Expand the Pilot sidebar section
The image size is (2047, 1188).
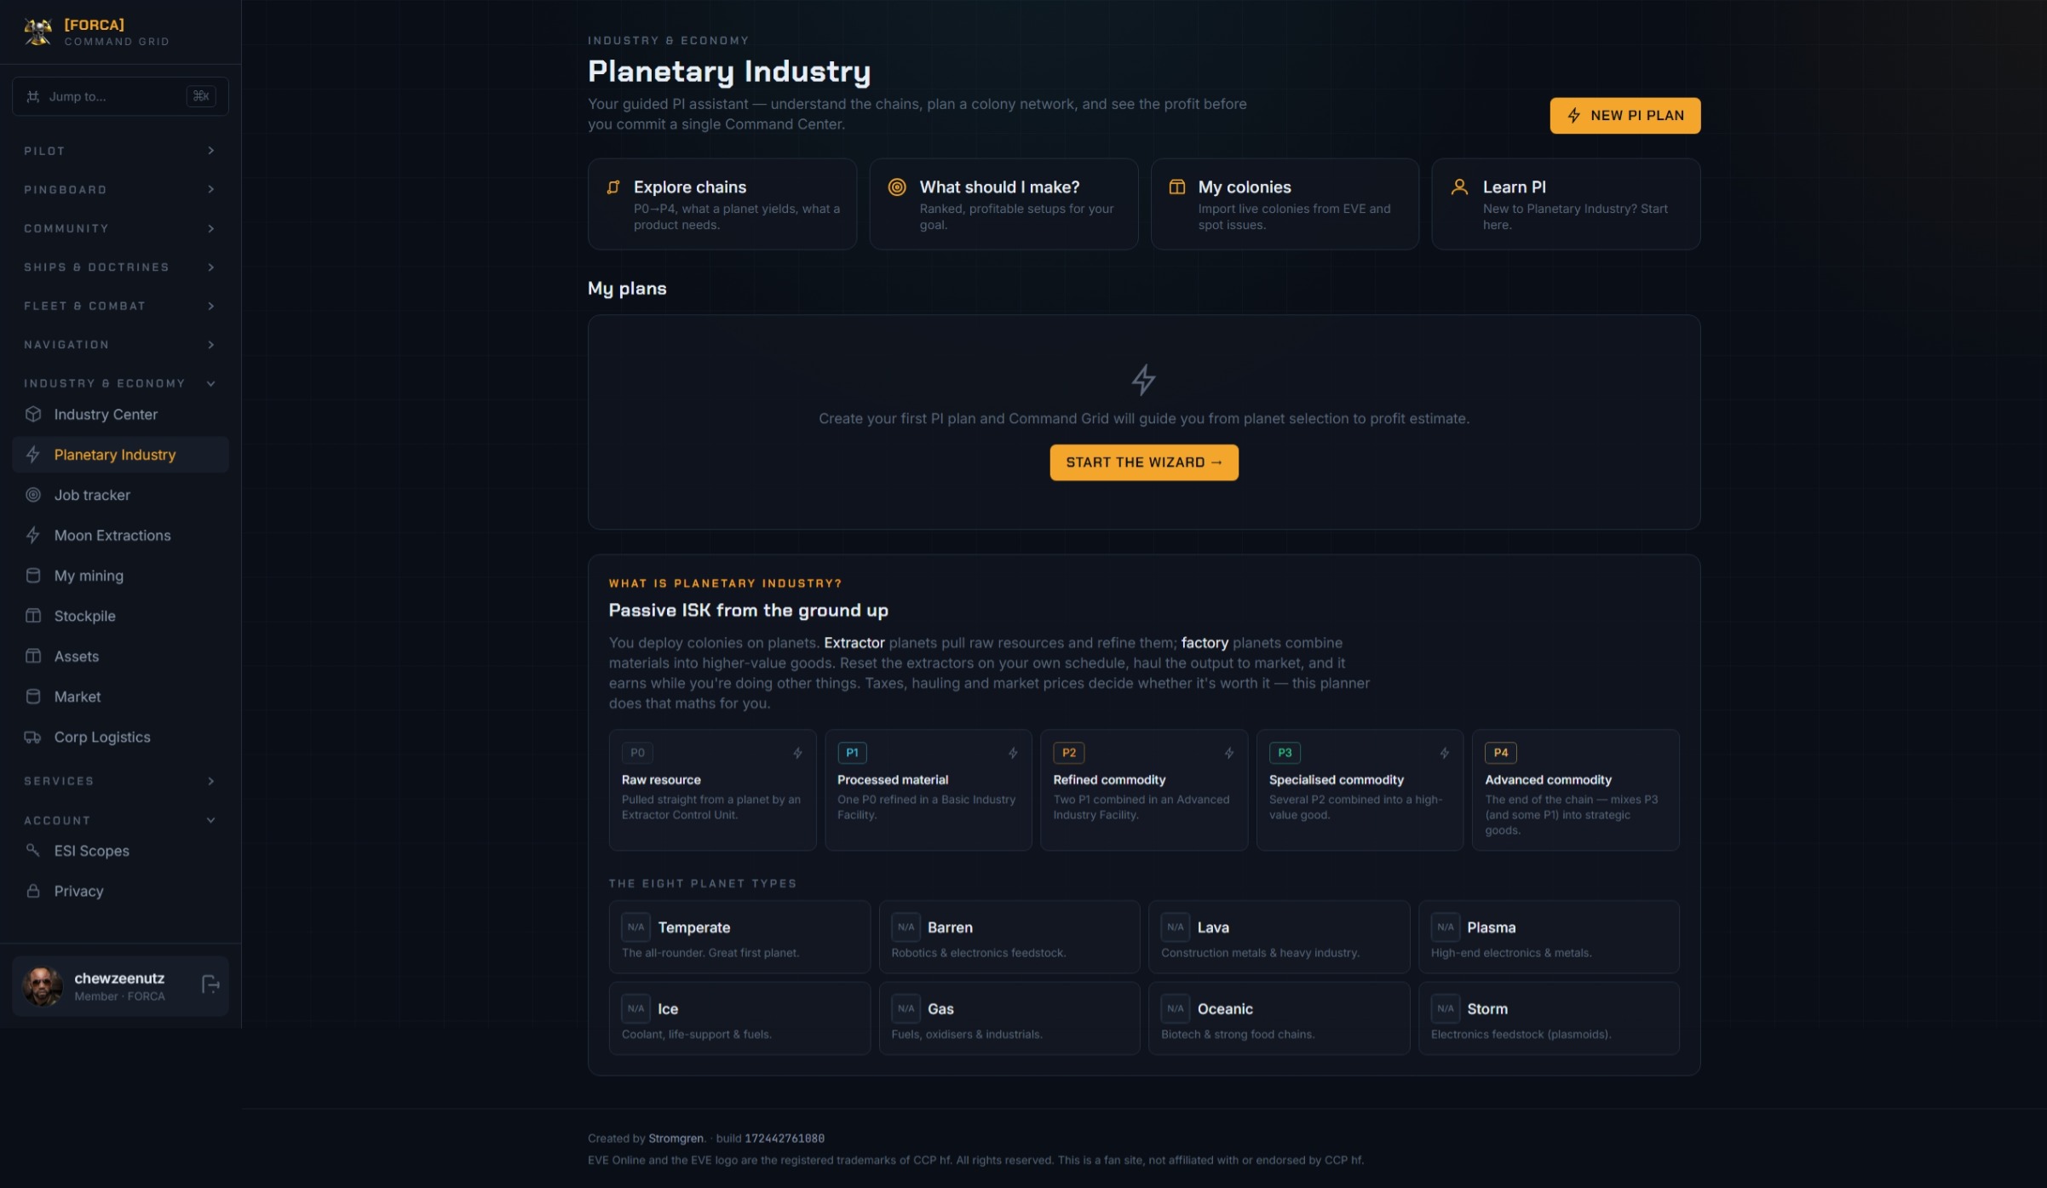coord(120,151)
